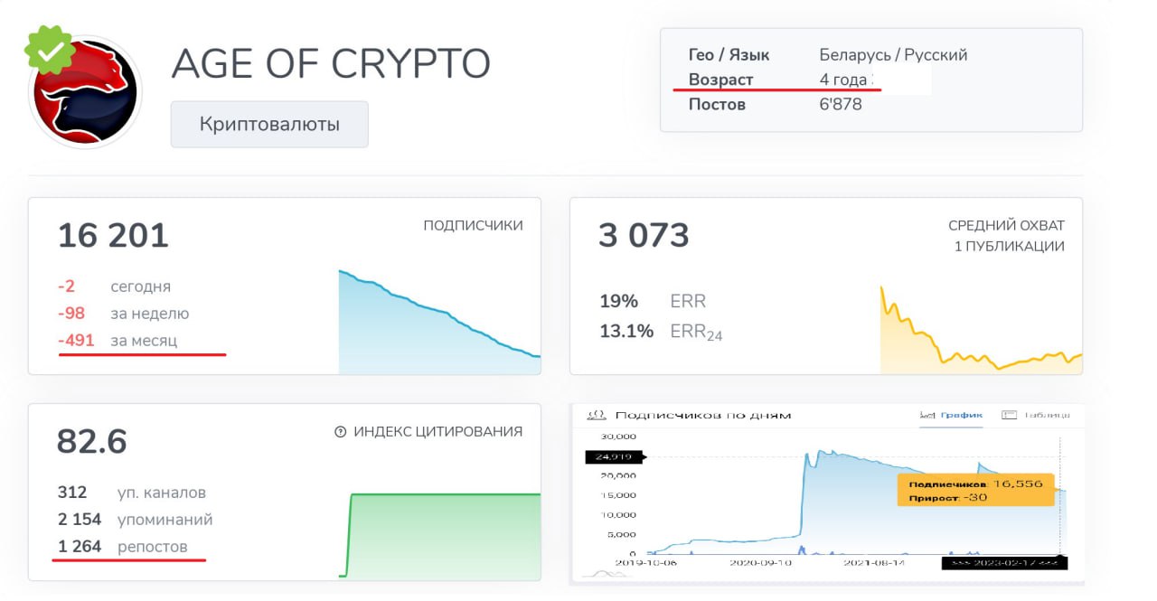The width and height of the screenshot is (1157, 601).
Task: Click the black date marker on timeline
Action: (1004, 562)
